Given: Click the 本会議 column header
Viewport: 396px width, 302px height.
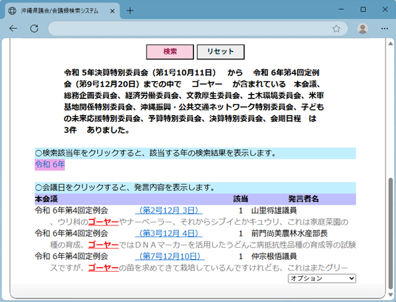Looking at the screenshot, I should click(x=46, y=199).
